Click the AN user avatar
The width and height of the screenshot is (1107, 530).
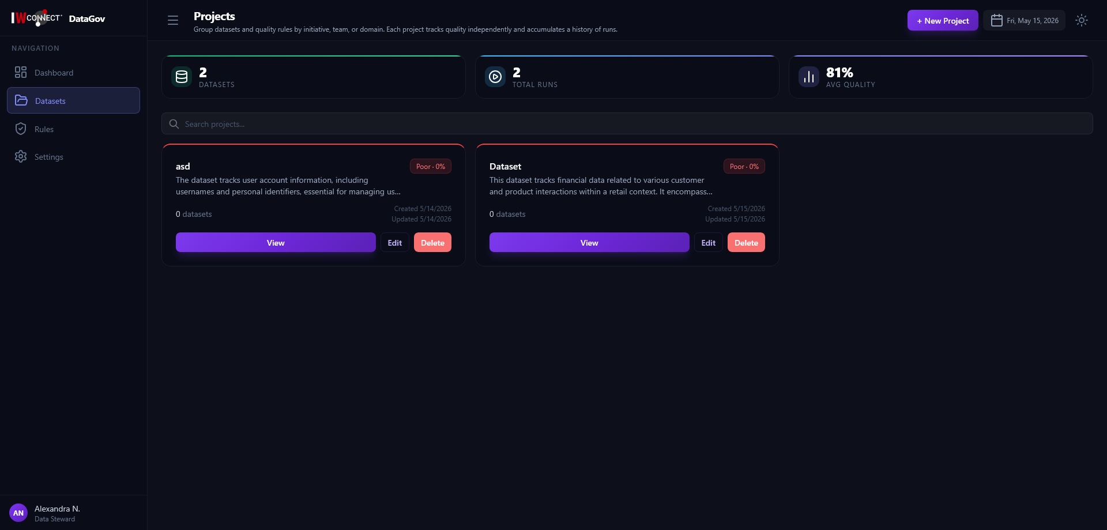coord(18,513)
